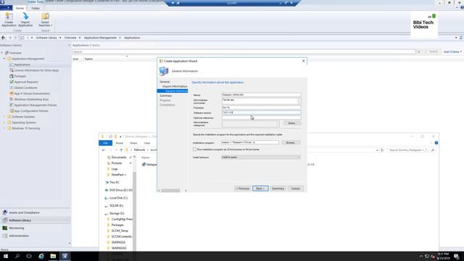The image size is (464, 261).
Task: Collapse the Overview tree node
Action: [x=1, y=53]
